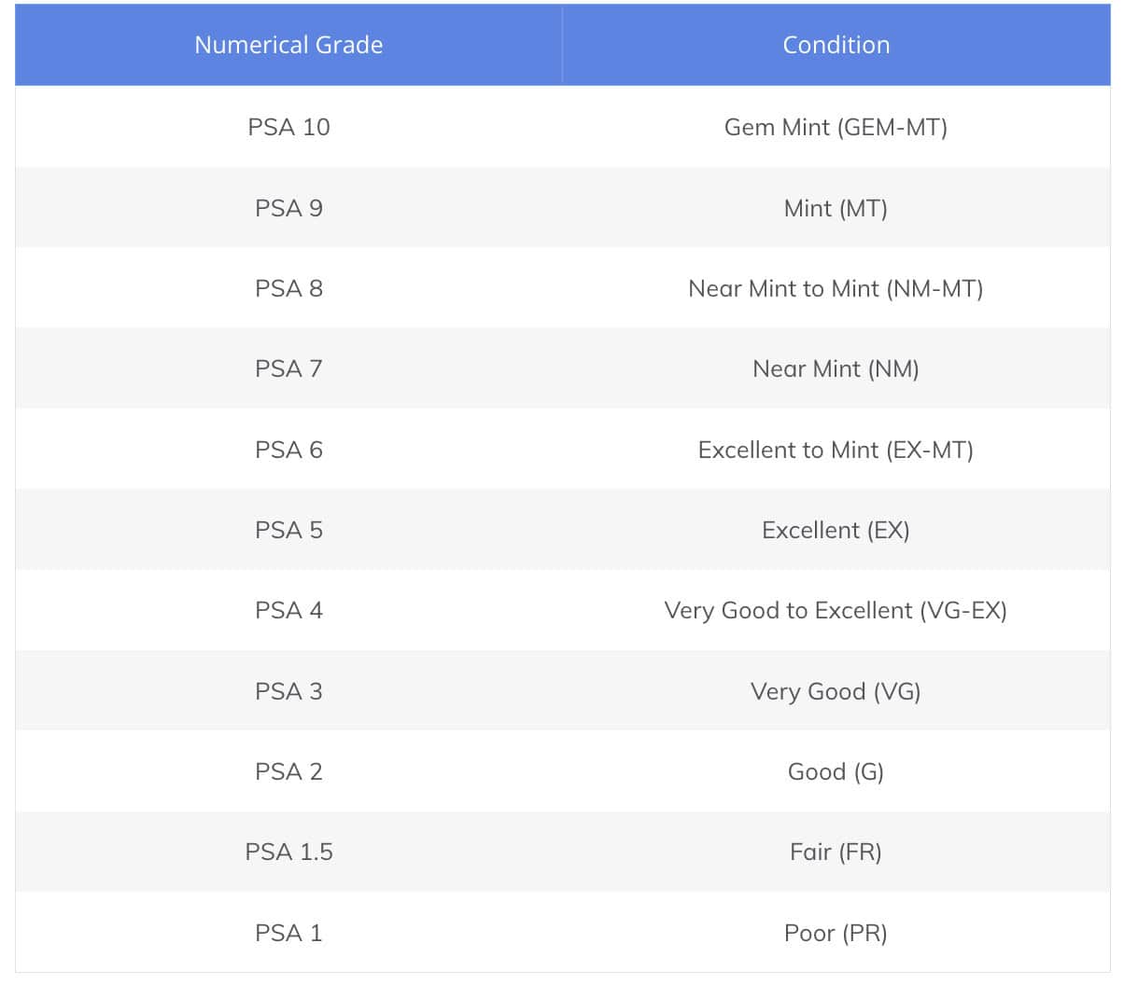This screenshot has height=985, width=1124.
Task: Select the PSA 8 row label
Action: 288,288
